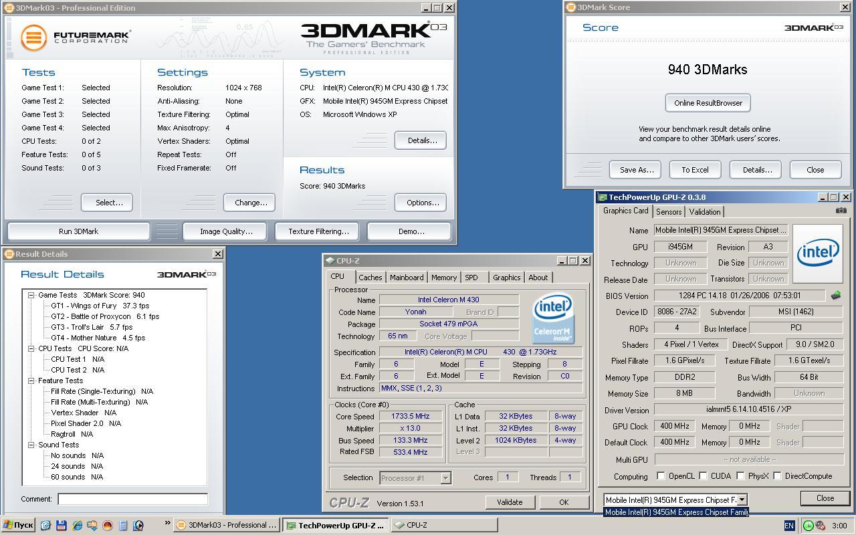Viewport: 856px width, 535px height.
Task: Open the Caches tab in CPU-Z
Action: pos(370,278)
